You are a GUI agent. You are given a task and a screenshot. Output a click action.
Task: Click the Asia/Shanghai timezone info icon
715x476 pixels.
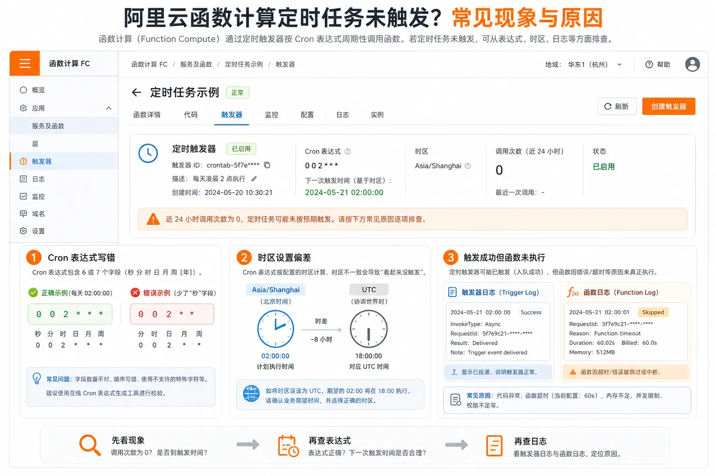(x=468, y=166)
